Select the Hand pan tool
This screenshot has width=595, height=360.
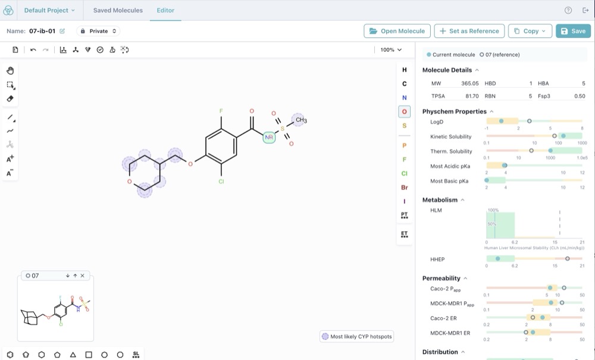click(10, 71)
